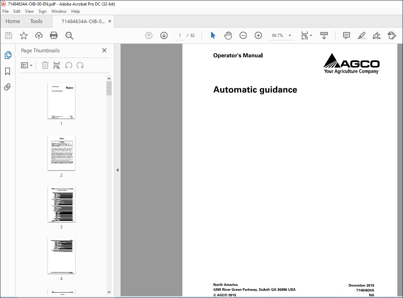Activate the Selection arrow tool

(x=213, y=35)
